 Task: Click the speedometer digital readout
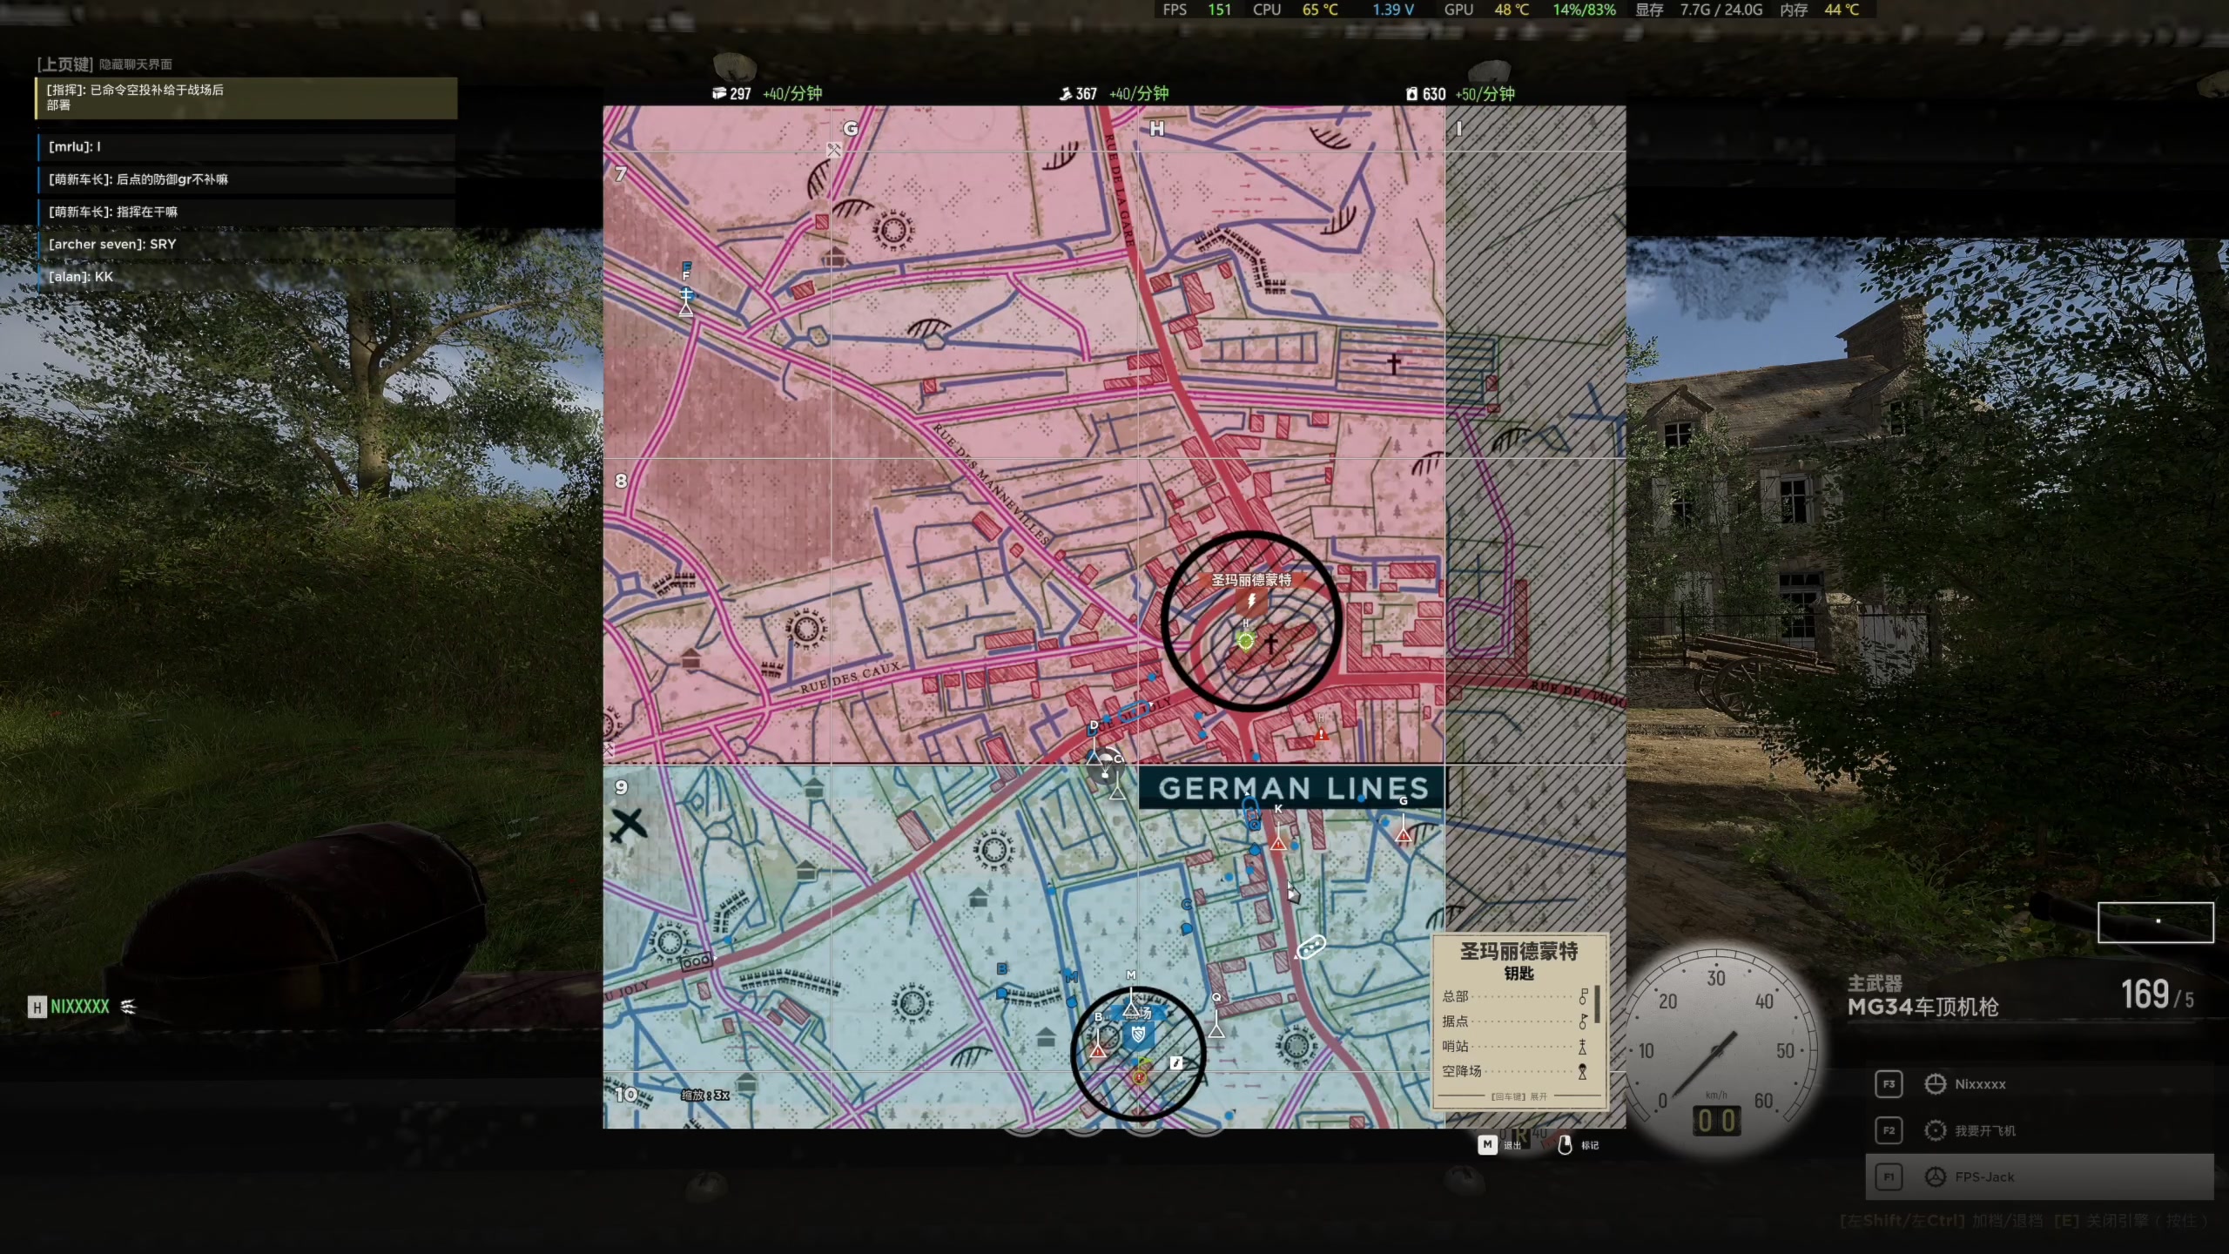click(1715, 1120)
